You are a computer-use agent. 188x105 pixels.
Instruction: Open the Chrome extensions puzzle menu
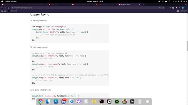coord(176,8)
